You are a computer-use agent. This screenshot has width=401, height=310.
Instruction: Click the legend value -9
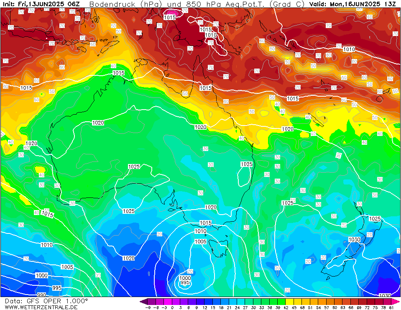(148, 307)
